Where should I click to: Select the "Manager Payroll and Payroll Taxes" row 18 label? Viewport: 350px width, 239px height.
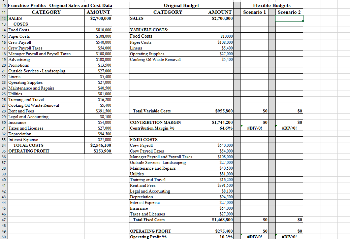pyautogui.click(x=39, y=54)
